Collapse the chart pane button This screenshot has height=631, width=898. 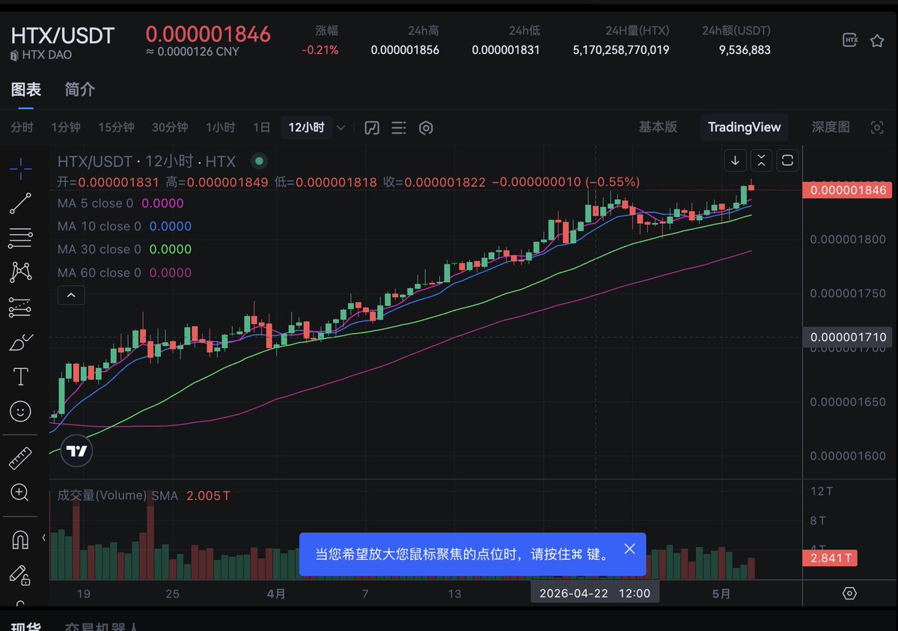point(761,160)
